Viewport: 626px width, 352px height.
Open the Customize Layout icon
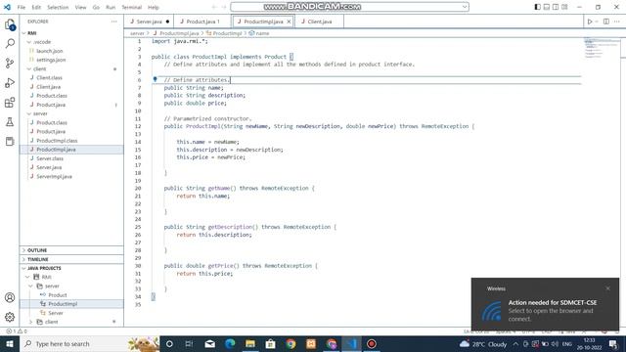pos(564,7)
